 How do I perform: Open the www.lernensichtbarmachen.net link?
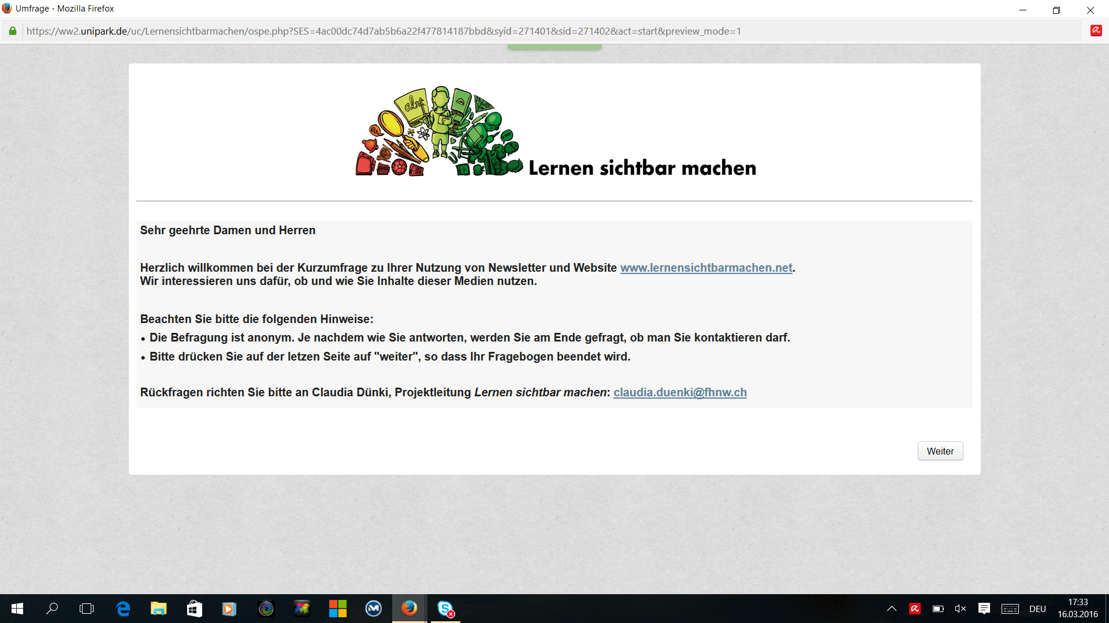(x=706, y=268)
